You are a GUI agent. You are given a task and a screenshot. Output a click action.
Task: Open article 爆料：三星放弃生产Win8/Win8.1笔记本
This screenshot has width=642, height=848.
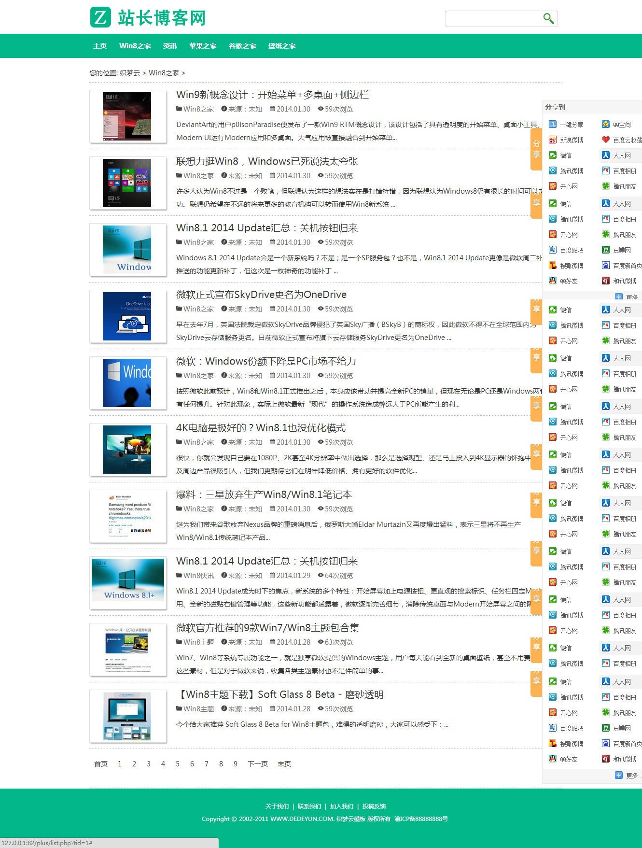[x=264, y=495]
